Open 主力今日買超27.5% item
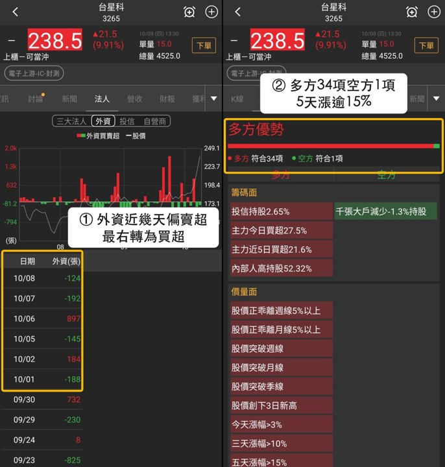 click(x=281, y=230)
